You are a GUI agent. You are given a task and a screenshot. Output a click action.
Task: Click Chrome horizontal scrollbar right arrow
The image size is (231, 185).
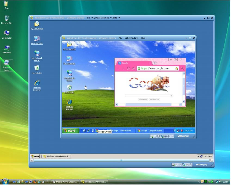(x=181, y=104)
